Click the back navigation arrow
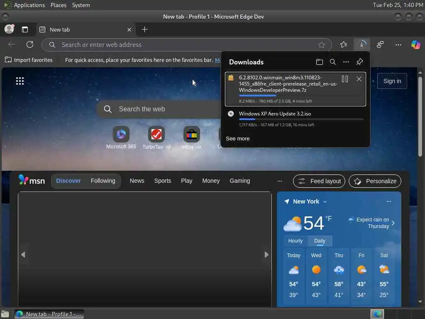 [x=12, y=44]
